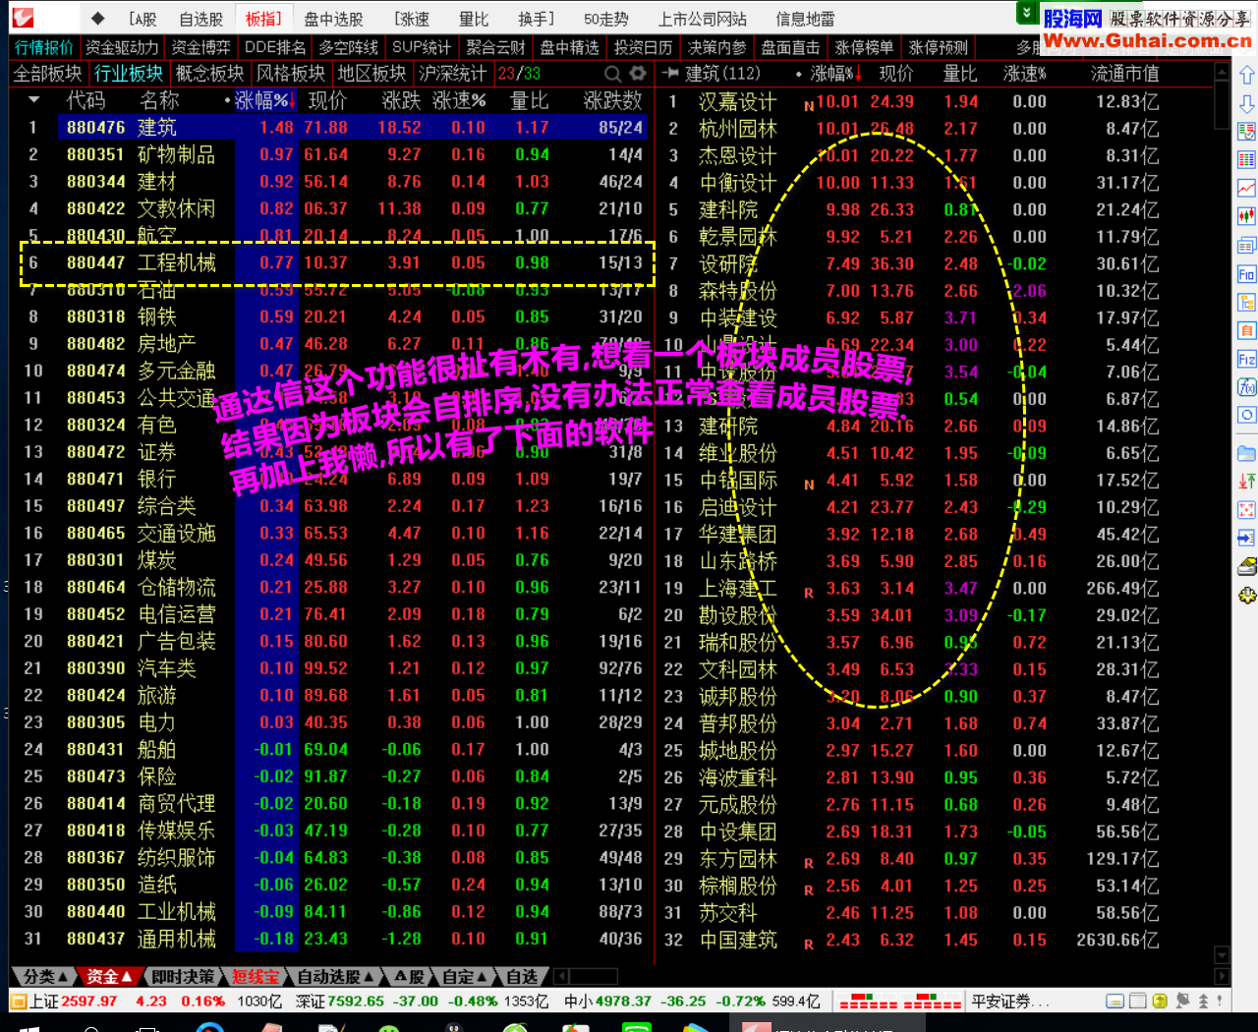Screen dimensions: 1258x1032
Task: Open 信息地雷 in top menu
Action: (x=805, y=19)
